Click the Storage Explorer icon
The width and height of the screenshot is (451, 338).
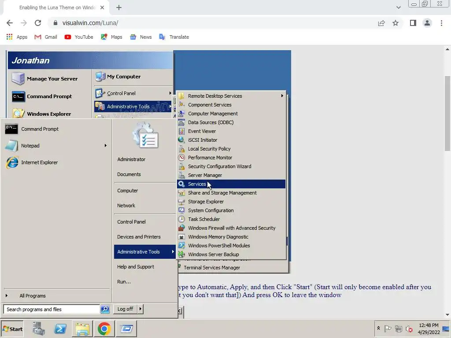click(x=181, y=202)
